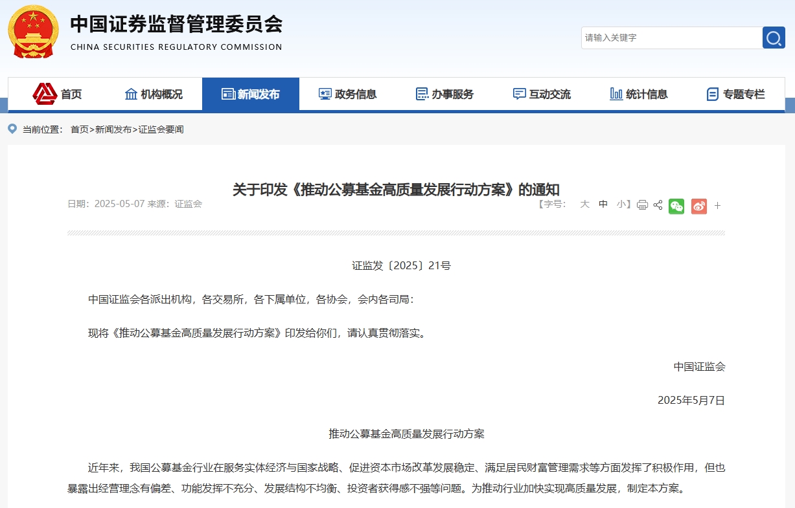Open the 统计信息 navigation tab
Image resolution: width=795 pixels, height=508 pixels.
[x=639, y=94]
